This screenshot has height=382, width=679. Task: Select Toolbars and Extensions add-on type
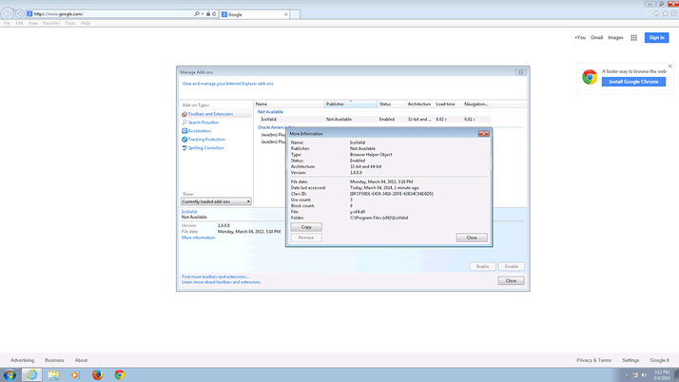(x=210, y=114)
